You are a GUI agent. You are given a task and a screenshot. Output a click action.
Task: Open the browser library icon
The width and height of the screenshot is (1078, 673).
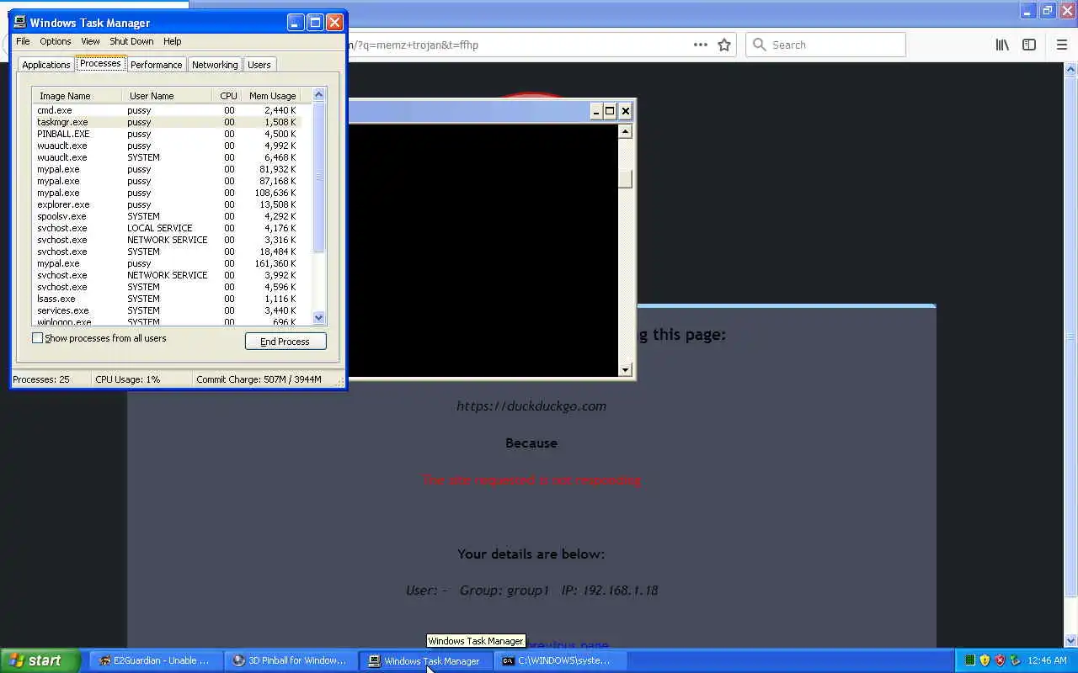point(1002,45)
